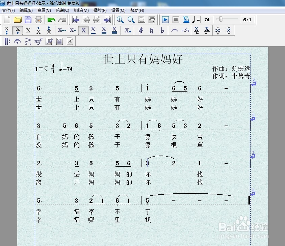Open the lyrics (词) entry tool
Screen dimensions: 285x246
[48, 41]
